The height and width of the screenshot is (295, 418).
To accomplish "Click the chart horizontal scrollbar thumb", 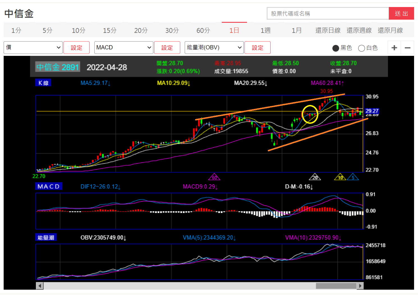I will click(336, 286).
